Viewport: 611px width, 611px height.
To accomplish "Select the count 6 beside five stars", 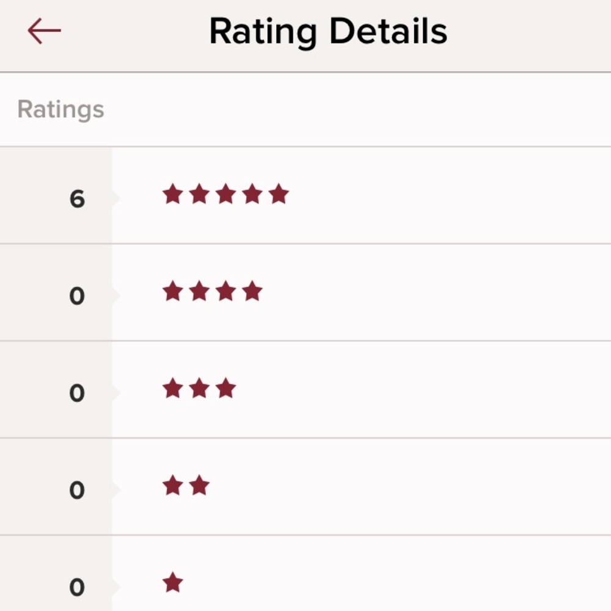I will 77,199.
